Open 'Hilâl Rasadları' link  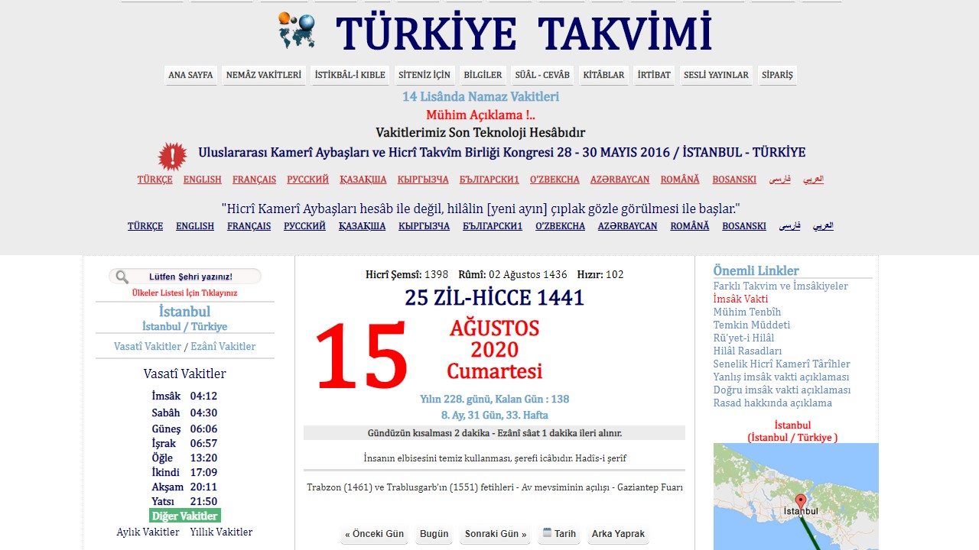(x=748, y=351)
